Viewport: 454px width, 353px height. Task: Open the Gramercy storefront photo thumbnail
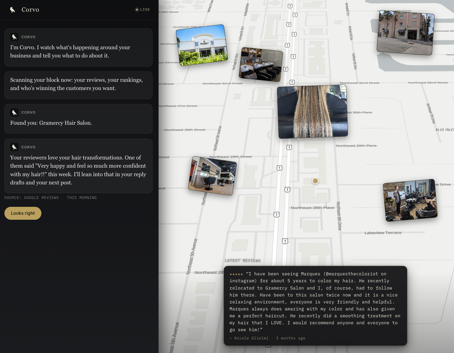pos(202,45)
